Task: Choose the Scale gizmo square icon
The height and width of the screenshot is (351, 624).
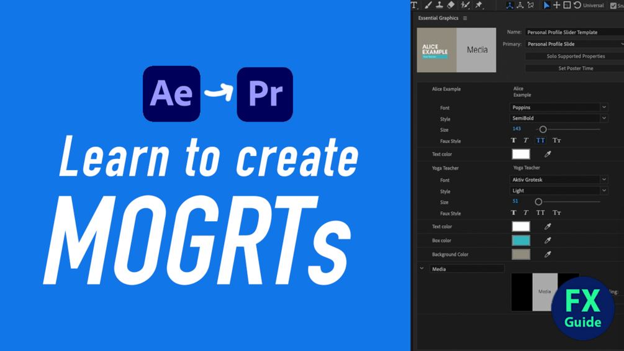Action: point(567,5)
